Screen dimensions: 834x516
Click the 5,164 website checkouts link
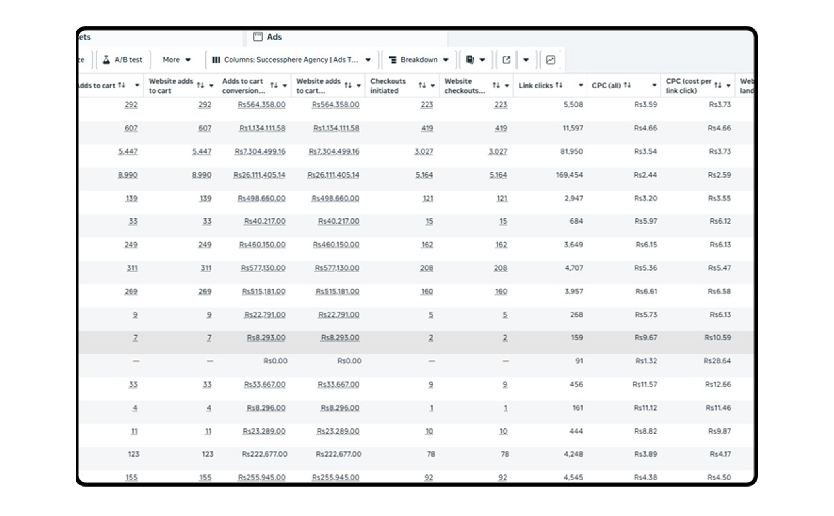coord(498,175)
